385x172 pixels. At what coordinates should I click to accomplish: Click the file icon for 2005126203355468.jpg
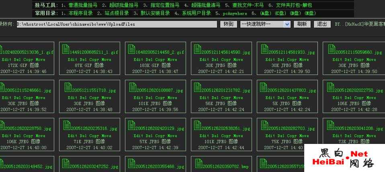tap(131, 164)
